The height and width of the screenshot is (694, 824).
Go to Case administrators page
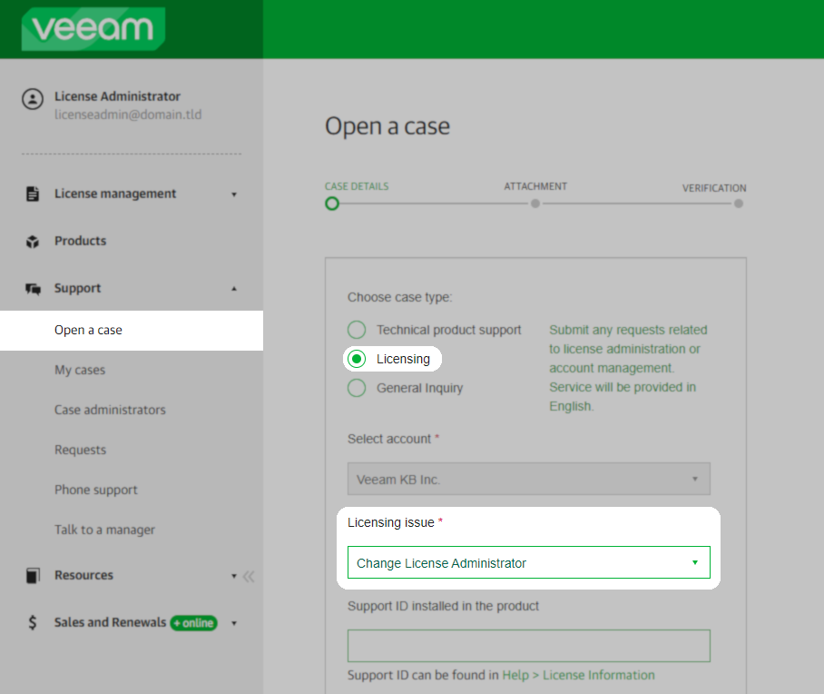click(110, 410)
